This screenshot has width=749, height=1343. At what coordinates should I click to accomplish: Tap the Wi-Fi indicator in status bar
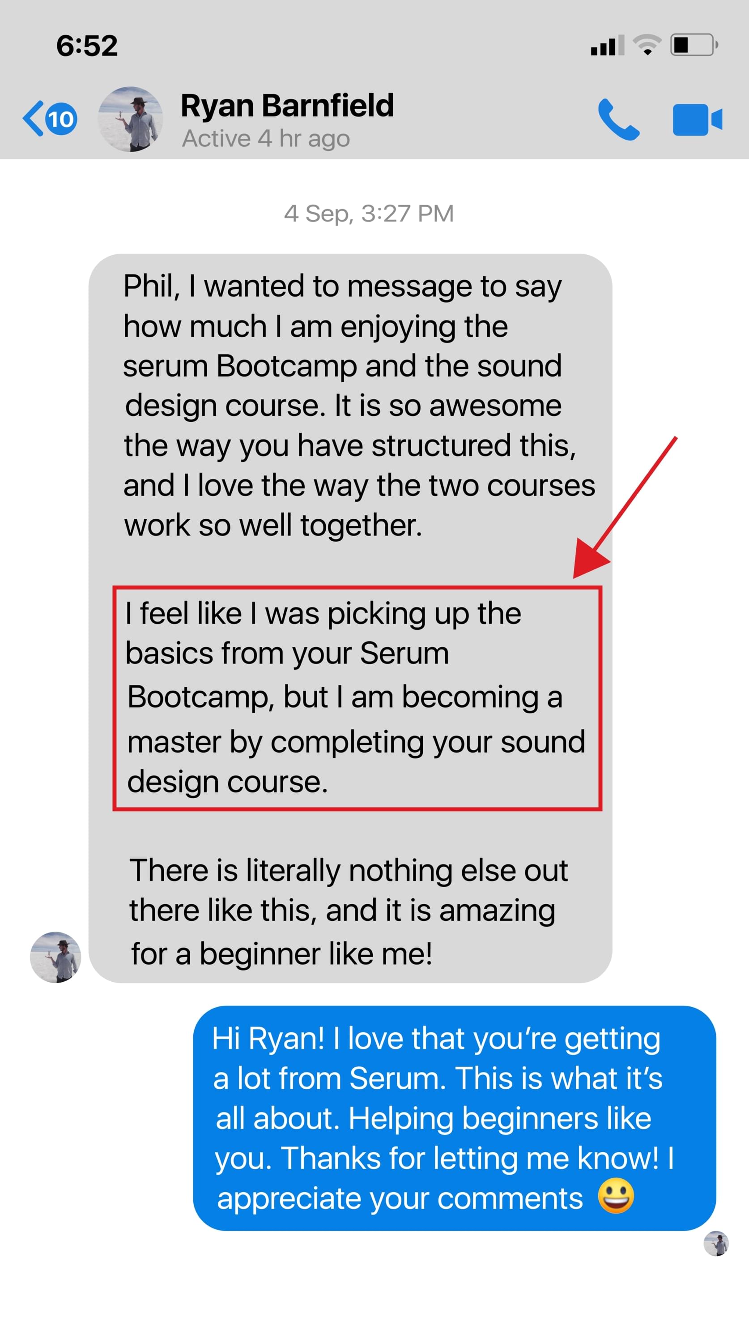(647, 45)
